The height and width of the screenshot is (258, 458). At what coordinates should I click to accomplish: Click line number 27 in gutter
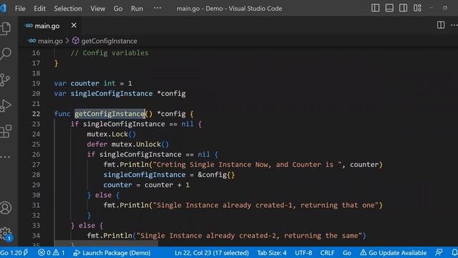pyautogui.click(x=36, y=164)
